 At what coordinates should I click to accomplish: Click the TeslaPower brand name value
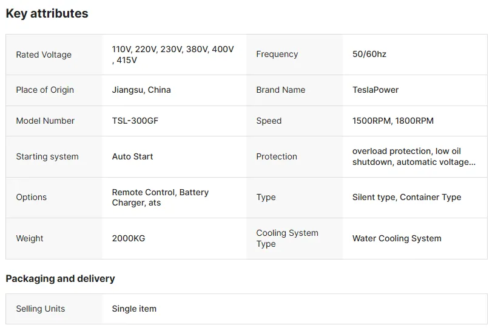375,90
